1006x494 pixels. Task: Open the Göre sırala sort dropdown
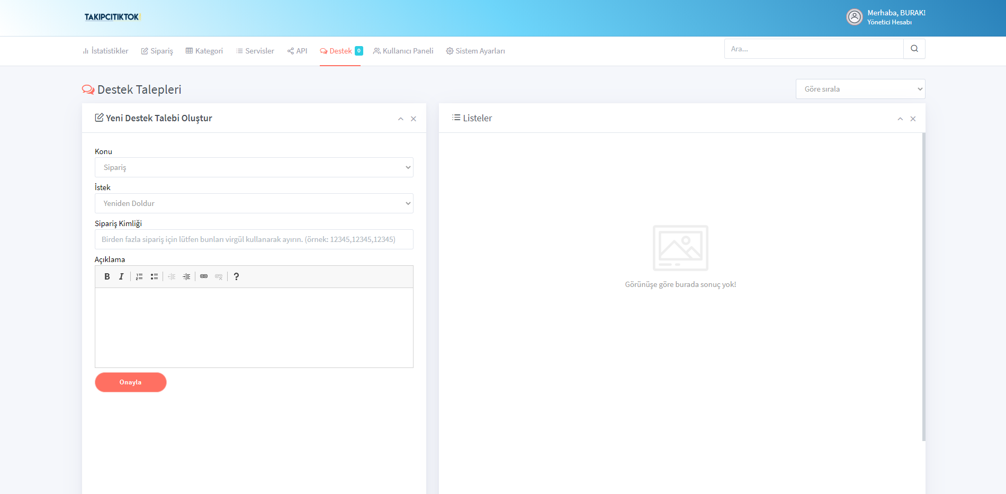coord(860,89)
